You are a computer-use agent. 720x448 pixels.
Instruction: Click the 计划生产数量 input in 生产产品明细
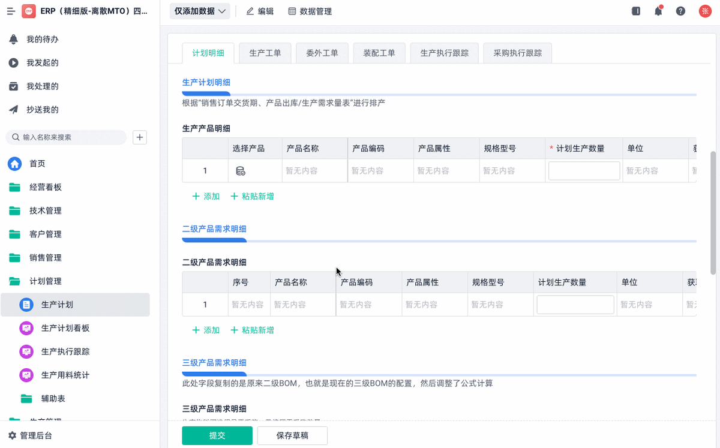584,171
